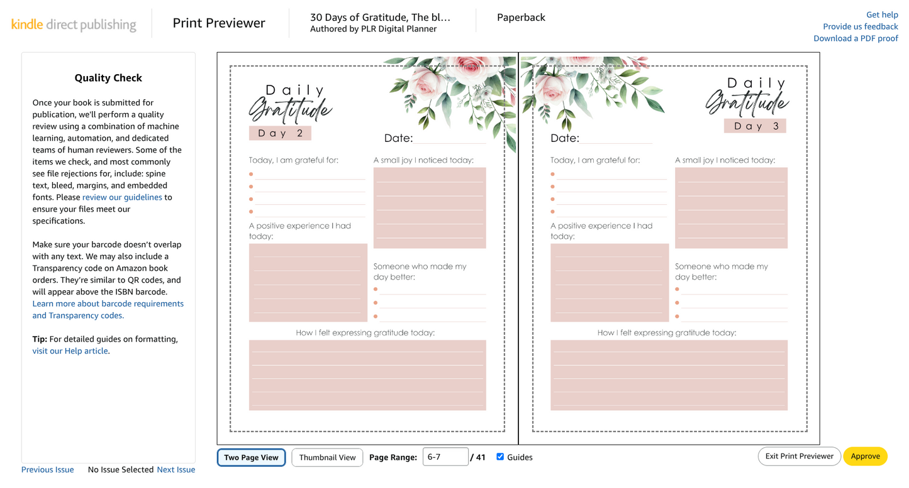Switch to Thumbnail View
909x488 pixels.
click(x=327, y=457)
